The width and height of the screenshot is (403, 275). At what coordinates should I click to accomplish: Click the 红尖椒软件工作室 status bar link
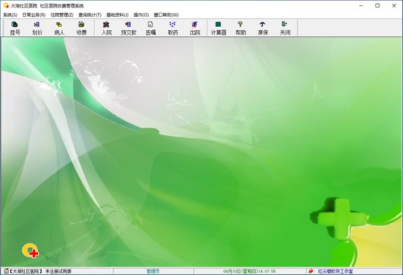point(335,271)
